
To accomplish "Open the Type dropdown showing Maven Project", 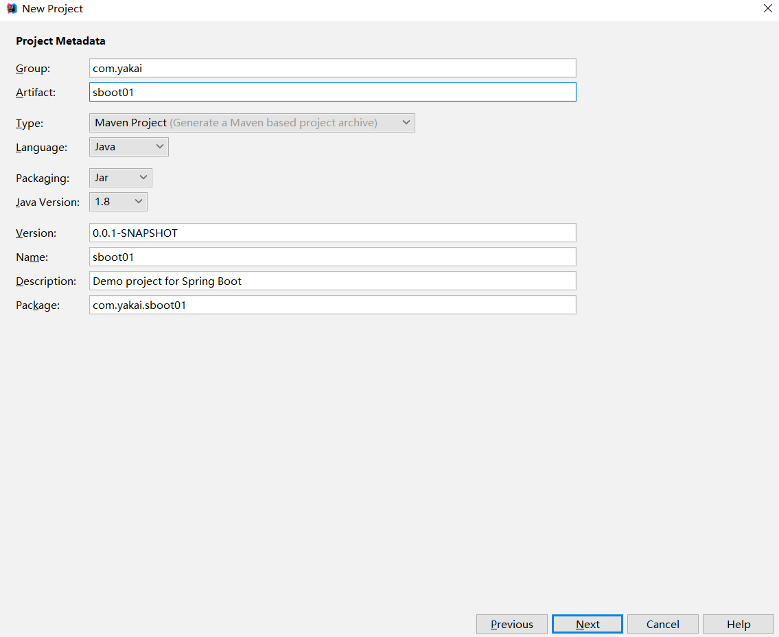I will 252,123.
